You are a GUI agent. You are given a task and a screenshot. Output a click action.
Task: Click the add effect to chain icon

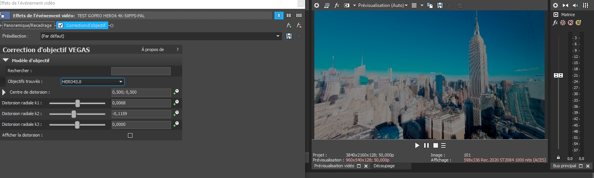coord(289,25)
